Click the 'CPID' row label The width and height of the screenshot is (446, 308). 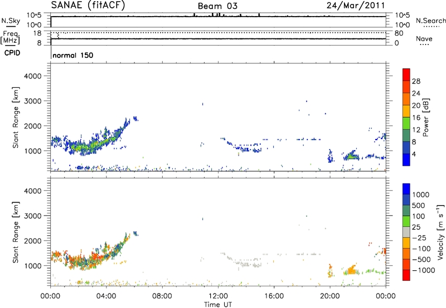tap(12, 53)
